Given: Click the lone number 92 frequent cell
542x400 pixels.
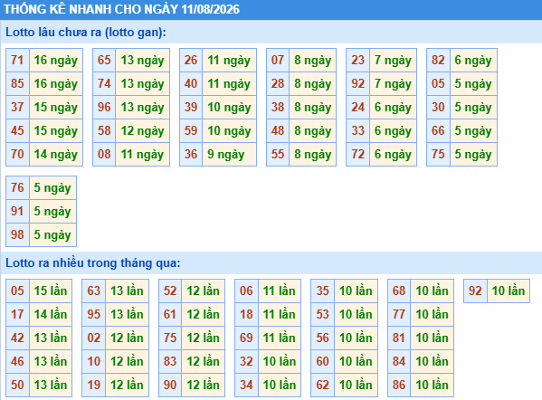Looking at the screenshot, I should [x=475, y=290].
